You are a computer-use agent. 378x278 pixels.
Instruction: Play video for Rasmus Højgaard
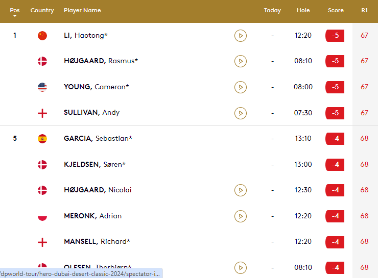point(241,61)
